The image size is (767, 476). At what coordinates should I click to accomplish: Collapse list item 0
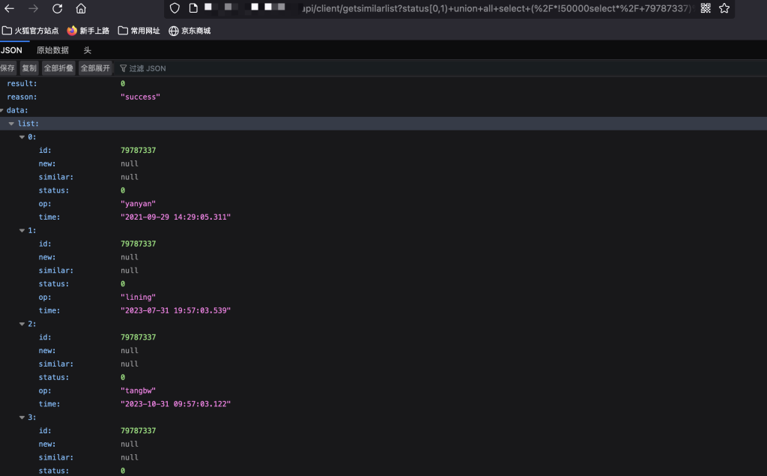(22, 137)
